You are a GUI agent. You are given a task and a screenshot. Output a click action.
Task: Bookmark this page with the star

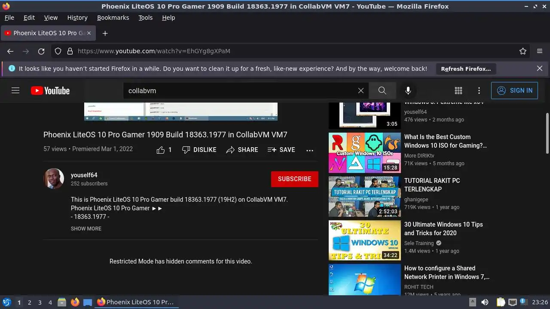pos(523,51)
